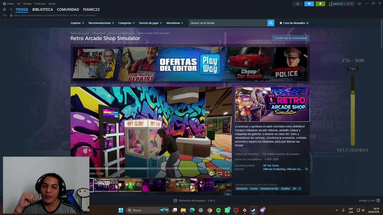Click the Steam icon on the taskbar
Image resolution: width=383 pixels, height=215 pixels.
click(x=253, y=210)
